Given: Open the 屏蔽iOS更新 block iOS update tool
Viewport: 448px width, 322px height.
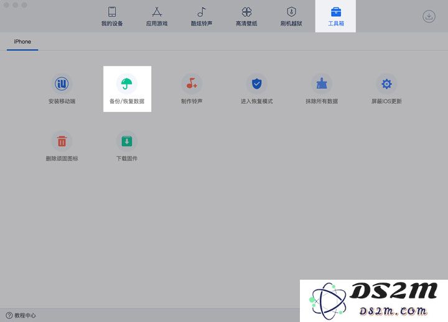Looking at the screenshot, I should coord(386,89).
